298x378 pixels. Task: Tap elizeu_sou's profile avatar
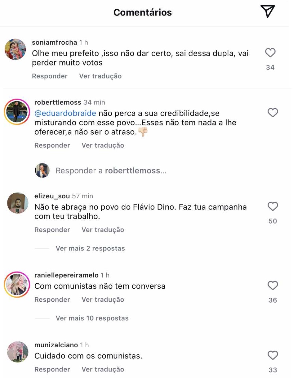tap(18, 203)
